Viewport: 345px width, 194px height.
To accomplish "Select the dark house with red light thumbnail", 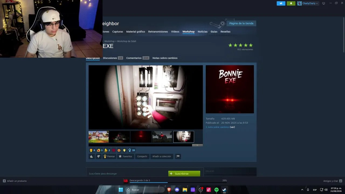I will coord(120,137).
